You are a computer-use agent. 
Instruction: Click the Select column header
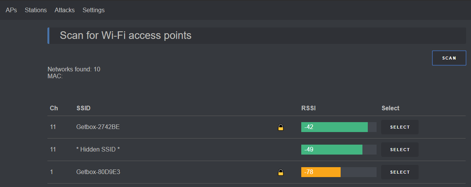[390, 108]
